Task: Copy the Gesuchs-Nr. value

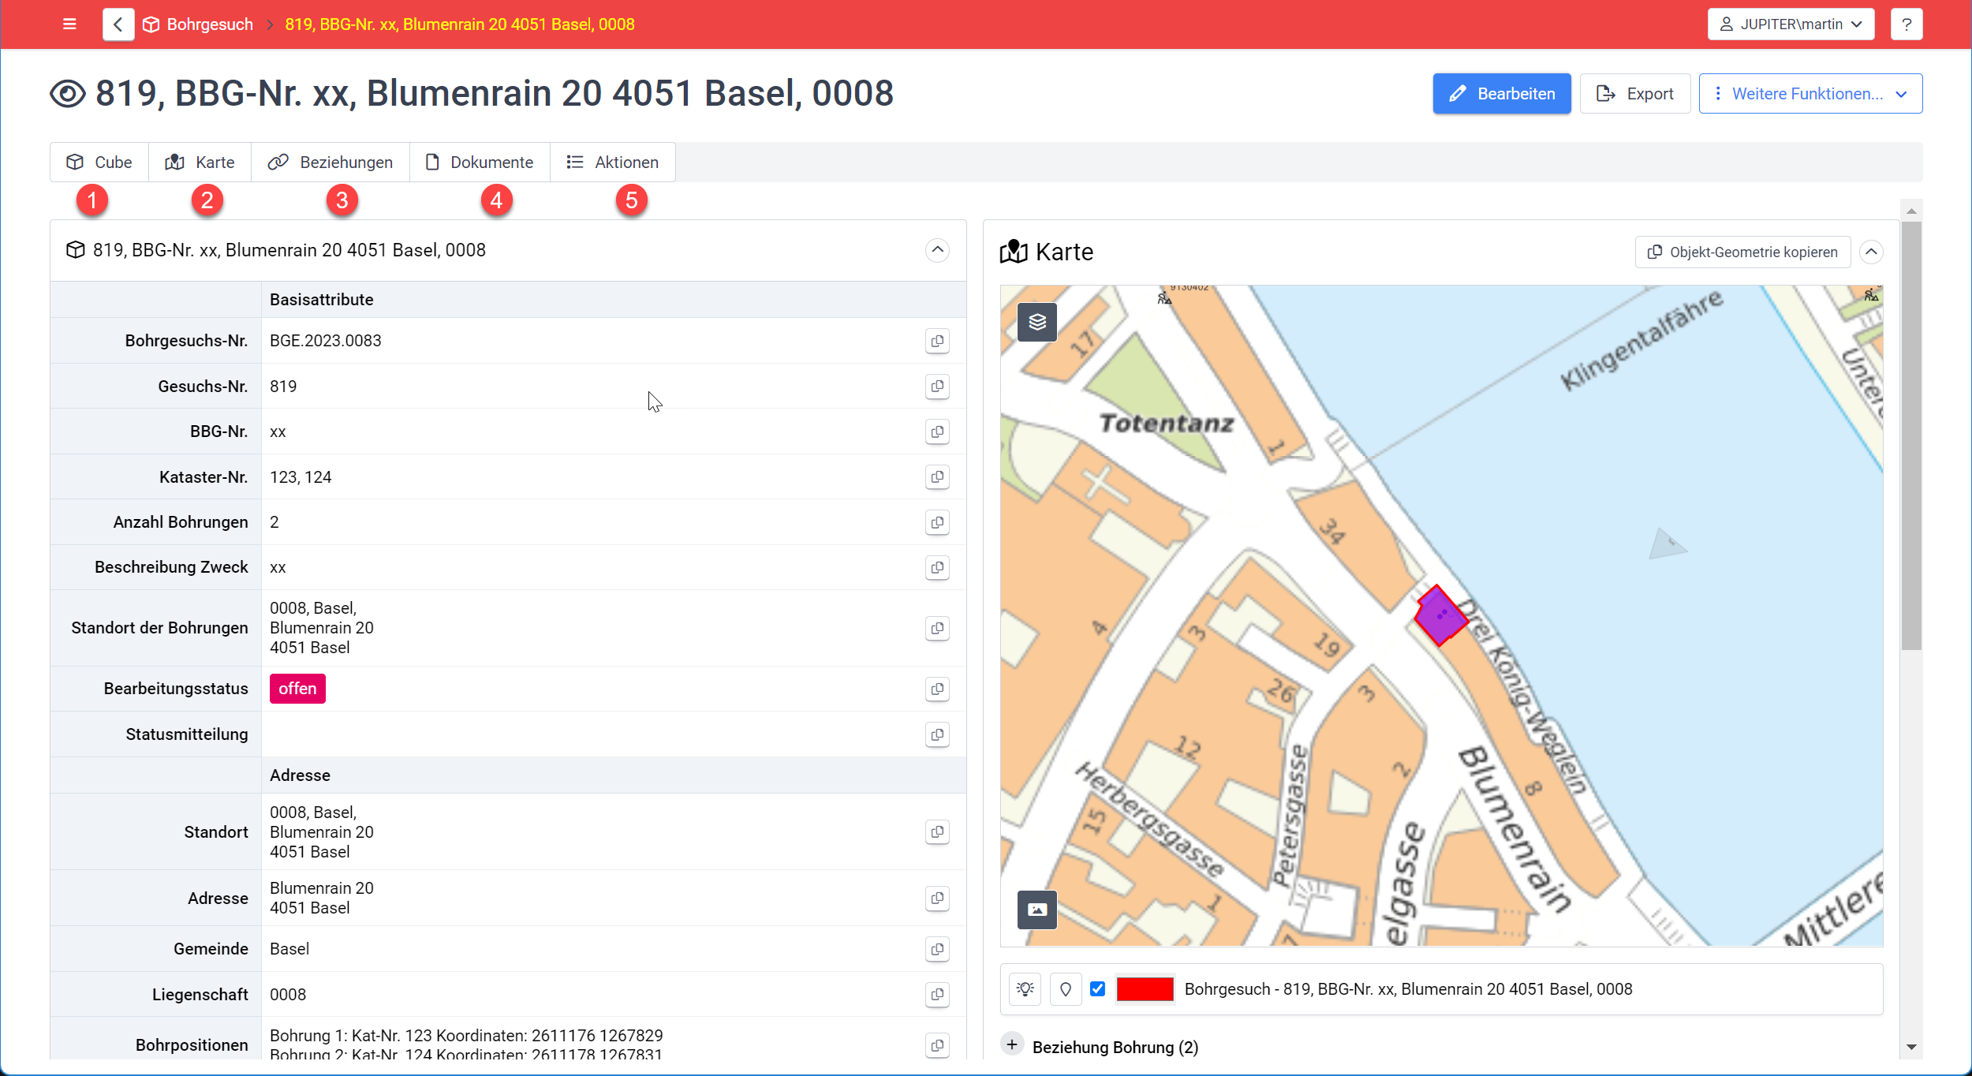Action: tap(937, 387)
